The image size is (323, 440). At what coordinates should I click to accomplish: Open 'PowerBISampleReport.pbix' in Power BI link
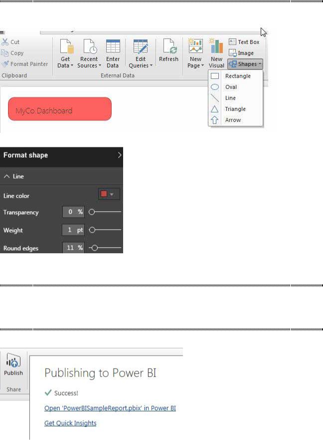coord(110,408)
